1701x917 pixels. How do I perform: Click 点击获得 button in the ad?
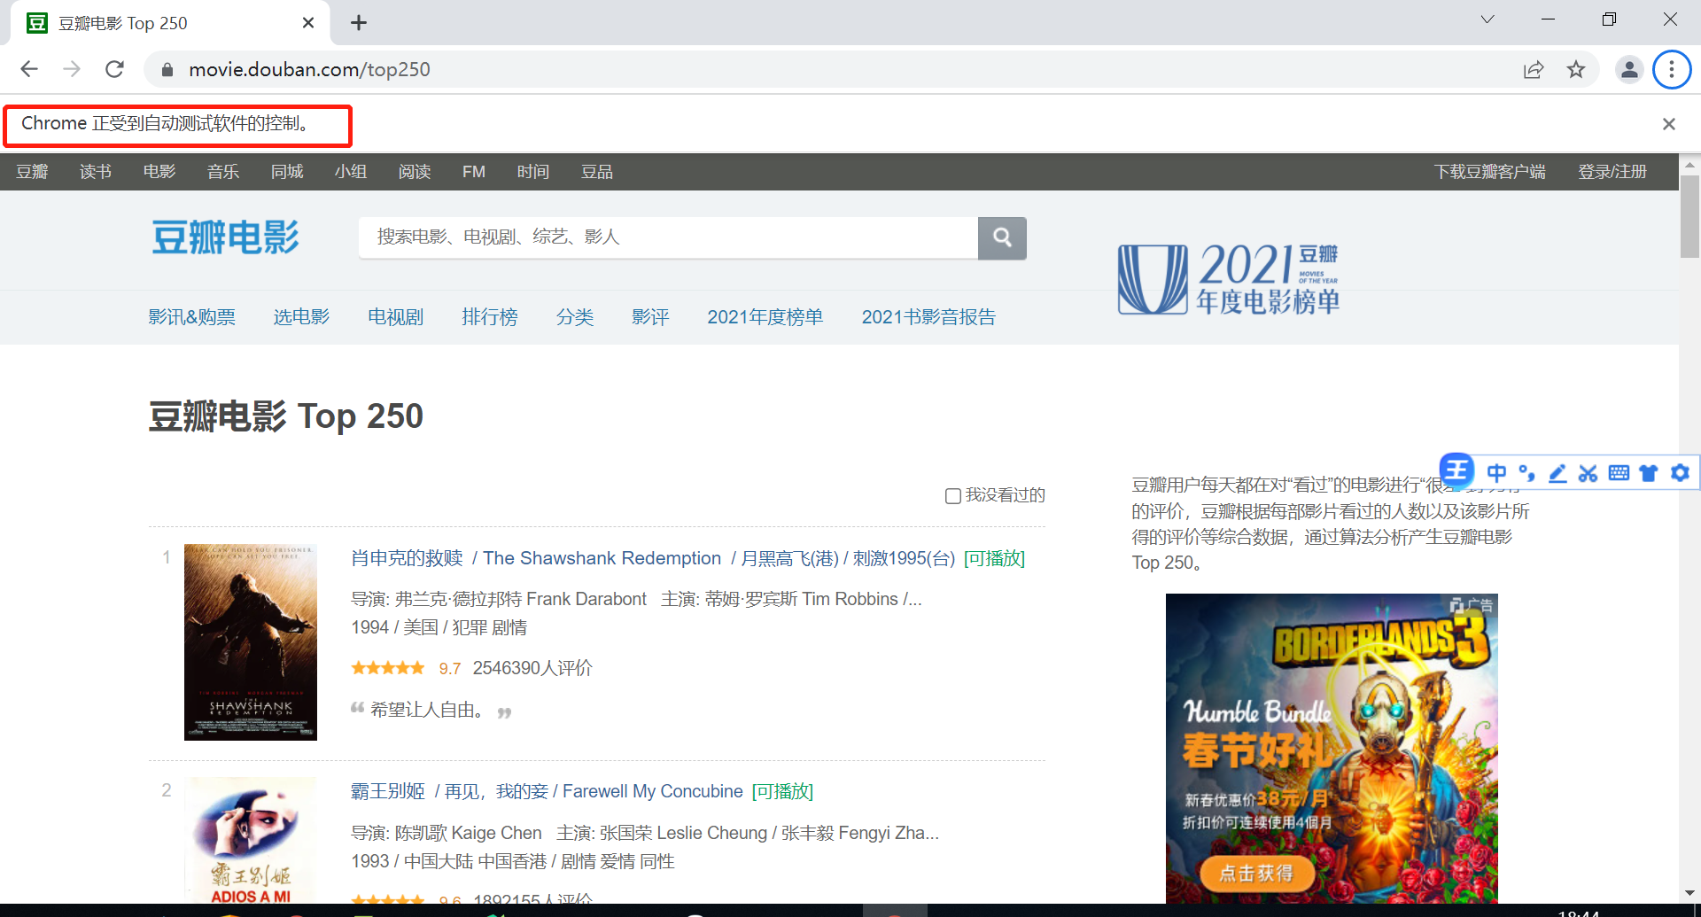pyautogui.click(x=1256, y=874)
